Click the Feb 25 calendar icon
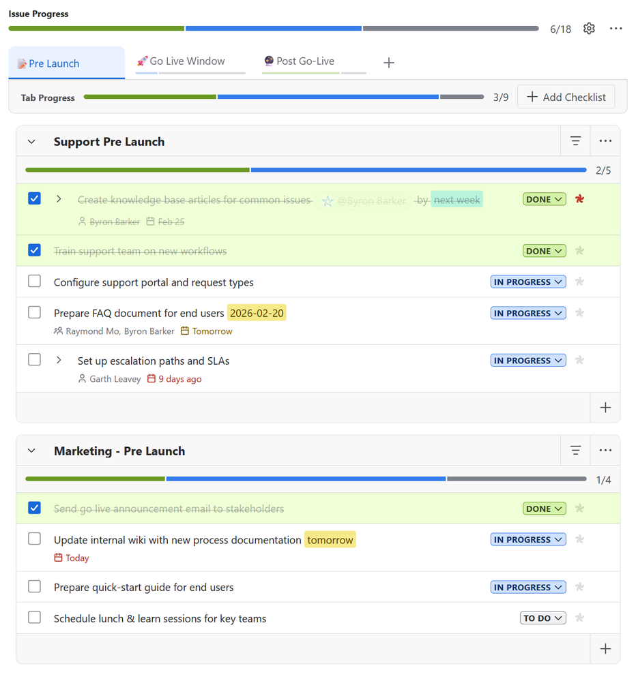 coord(150,222)
